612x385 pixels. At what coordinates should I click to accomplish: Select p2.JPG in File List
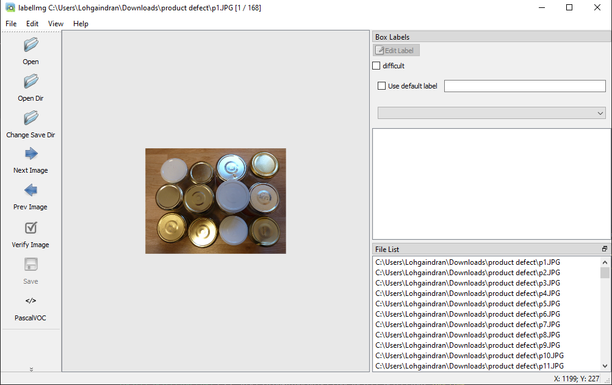click(467, 273)
